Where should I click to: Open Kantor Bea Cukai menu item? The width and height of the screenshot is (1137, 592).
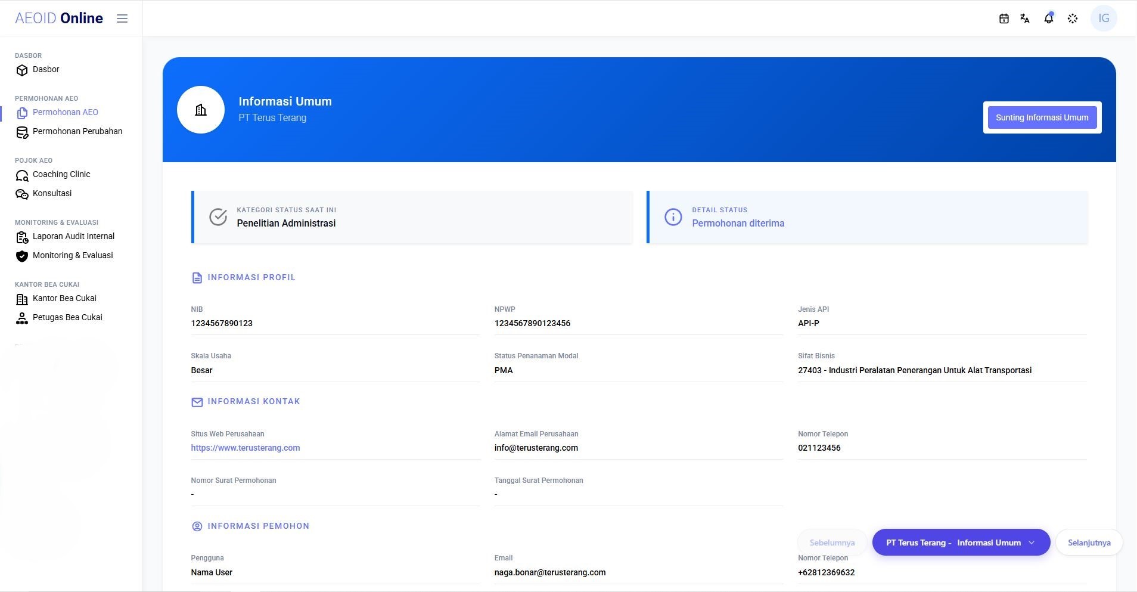pyautogui.click(x=64, y=298)
